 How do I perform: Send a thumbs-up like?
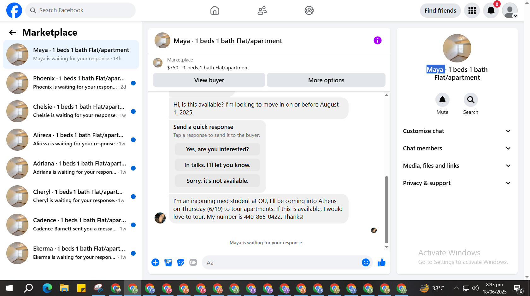pos(381,263)
